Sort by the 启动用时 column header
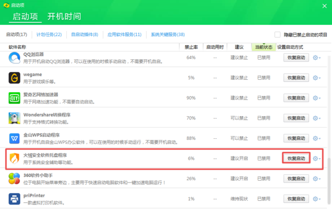The image size is (332, 209). pos(215,47)
